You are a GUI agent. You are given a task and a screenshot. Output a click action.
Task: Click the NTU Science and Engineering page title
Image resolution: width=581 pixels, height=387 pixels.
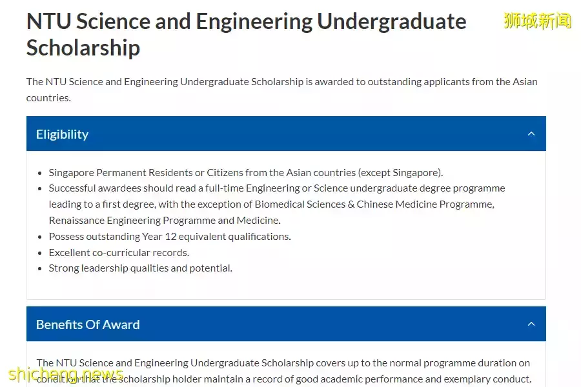245,21
